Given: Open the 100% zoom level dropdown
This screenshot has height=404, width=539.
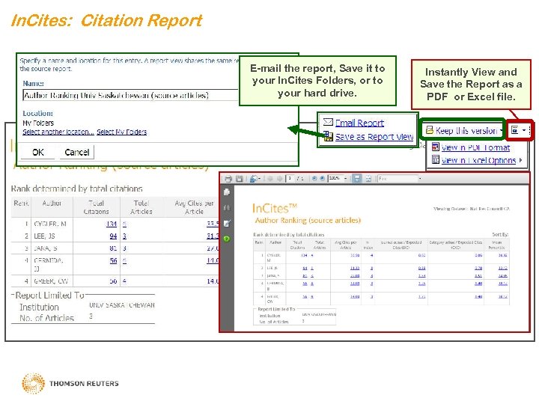Looking at the screenshot, I should pos(345,179).
